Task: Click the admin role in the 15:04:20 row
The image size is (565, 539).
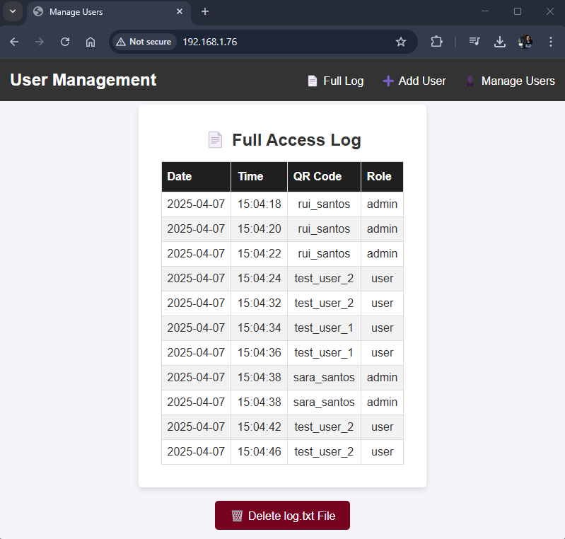Action: pos(382,229)
